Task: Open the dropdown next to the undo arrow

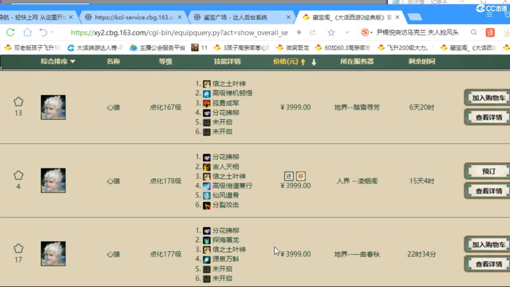Action: (52, 32)
